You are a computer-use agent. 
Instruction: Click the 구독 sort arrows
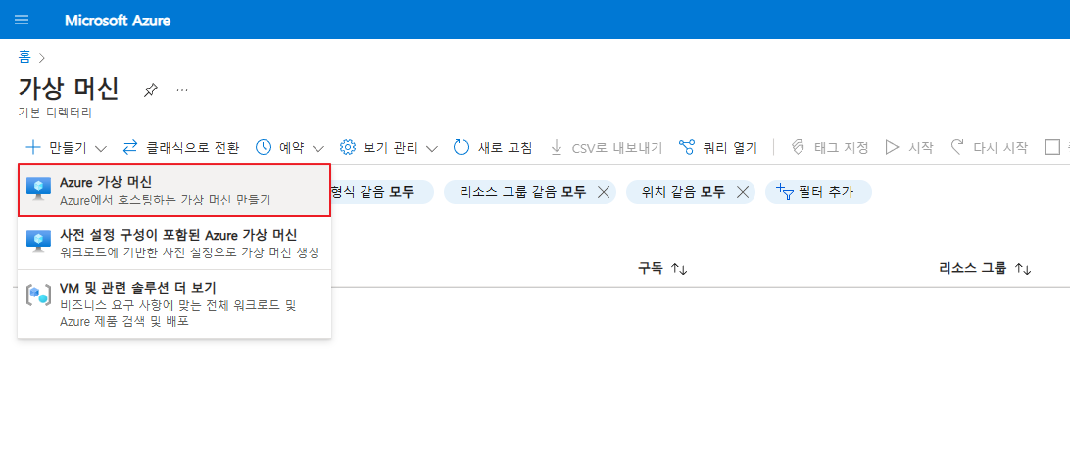(x=679, y=269)
